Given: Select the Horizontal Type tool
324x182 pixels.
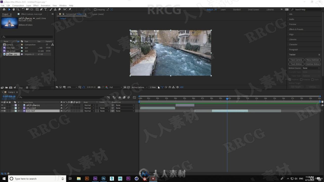Looking at the screenshot, I should pyautogui.click(x=46, y=9).
